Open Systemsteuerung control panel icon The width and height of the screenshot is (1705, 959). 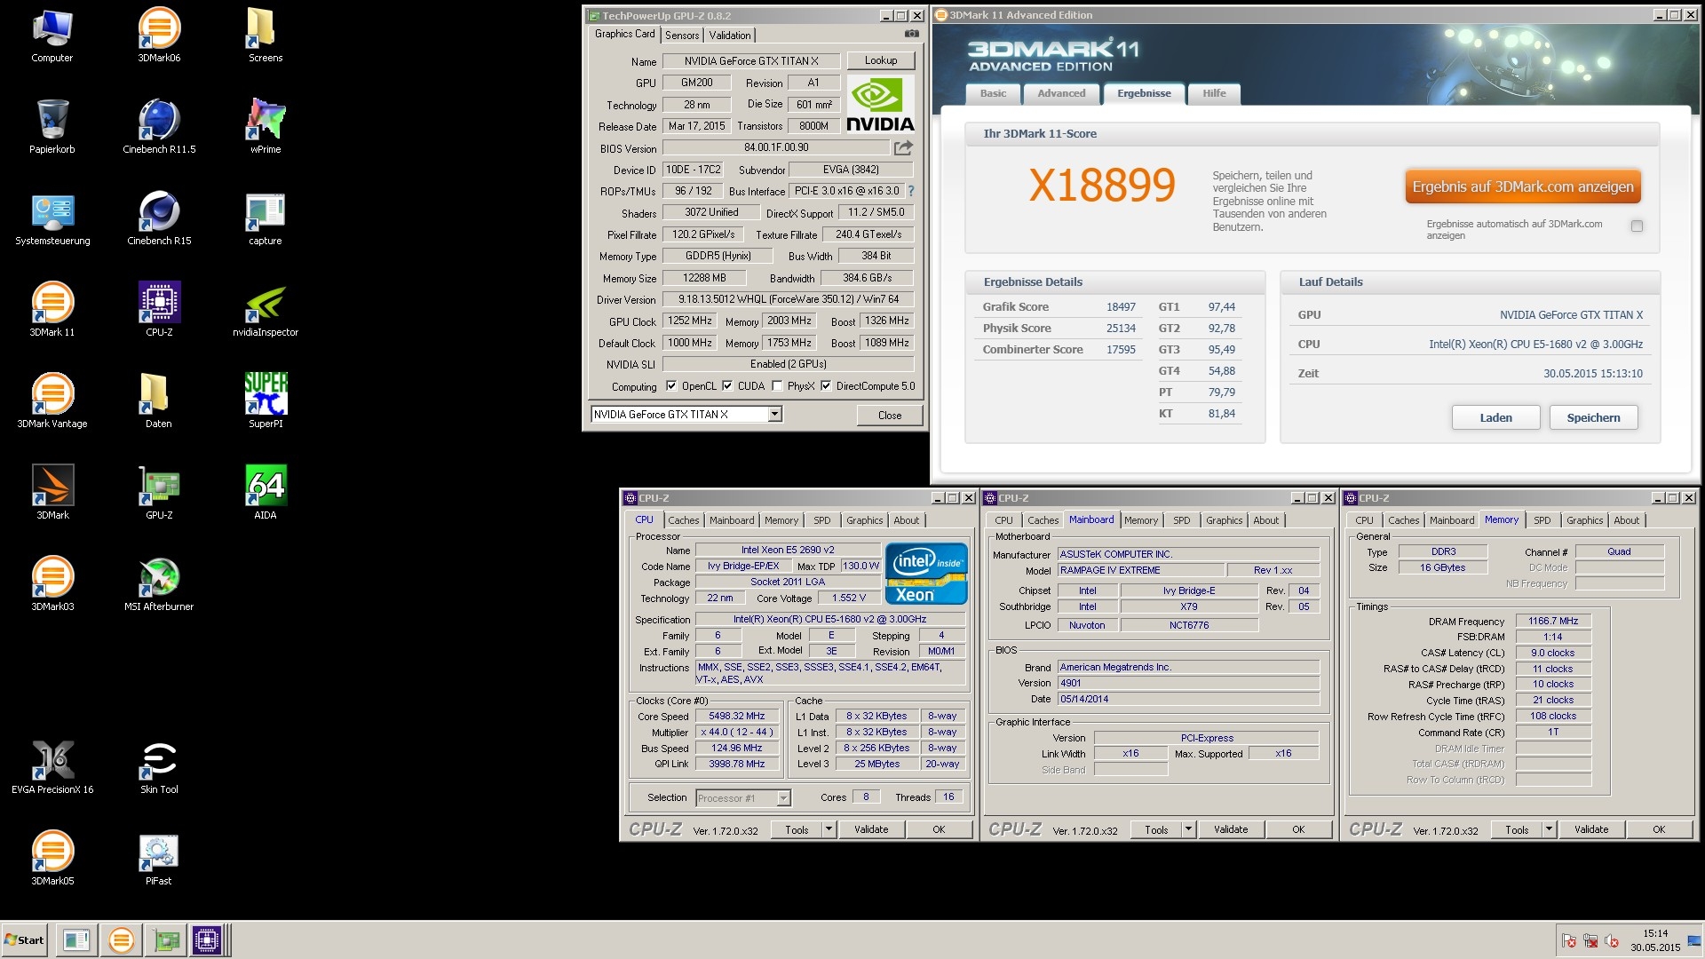(x=52, y=218)
